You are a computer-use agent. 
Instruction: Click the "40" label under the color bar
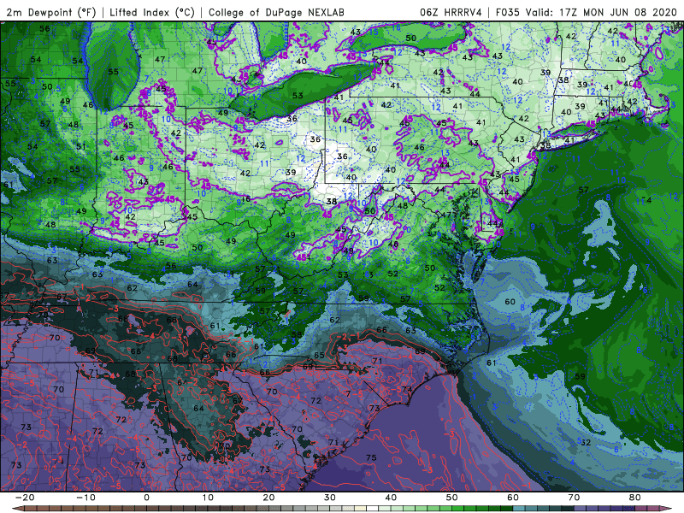click(x=391, y=498)
